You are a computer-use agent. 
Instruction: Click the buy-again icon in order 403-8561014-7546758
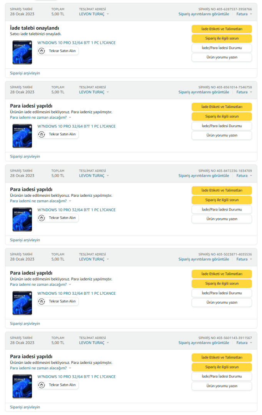(x=42, y=134)
